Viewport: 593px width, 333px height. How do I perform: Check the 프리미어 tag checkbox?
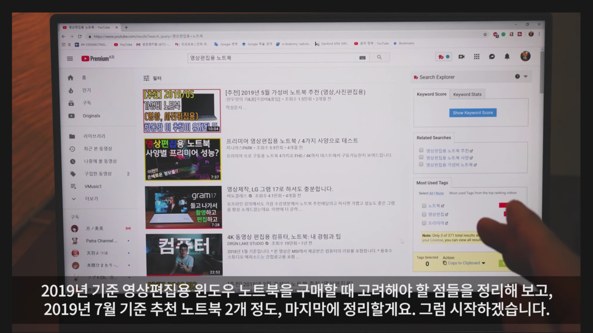[424, 223]
